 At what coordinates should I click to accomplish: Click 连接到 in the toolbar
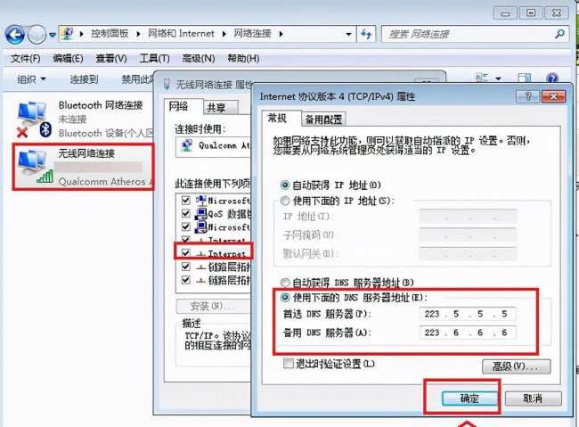(85, 79)
